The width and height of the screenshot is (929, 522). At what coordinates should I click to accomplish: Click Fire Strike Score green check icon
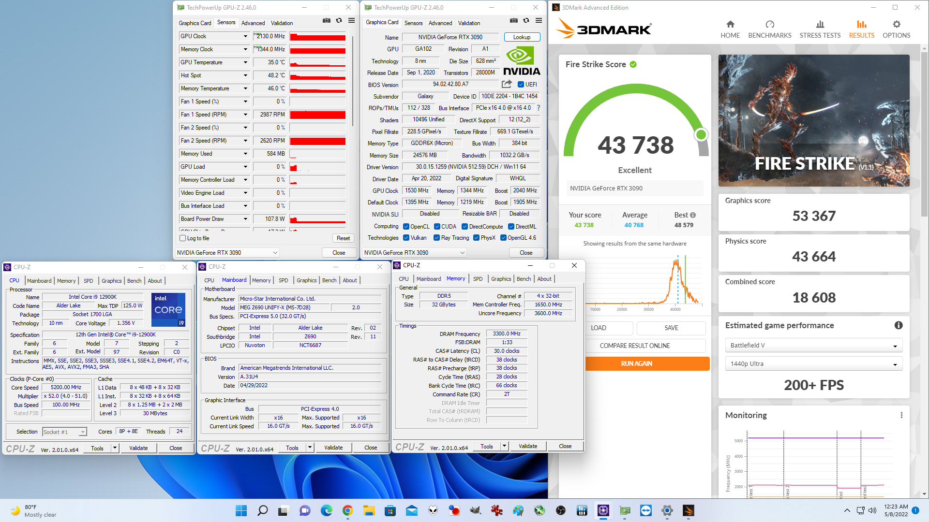point(633,64)
